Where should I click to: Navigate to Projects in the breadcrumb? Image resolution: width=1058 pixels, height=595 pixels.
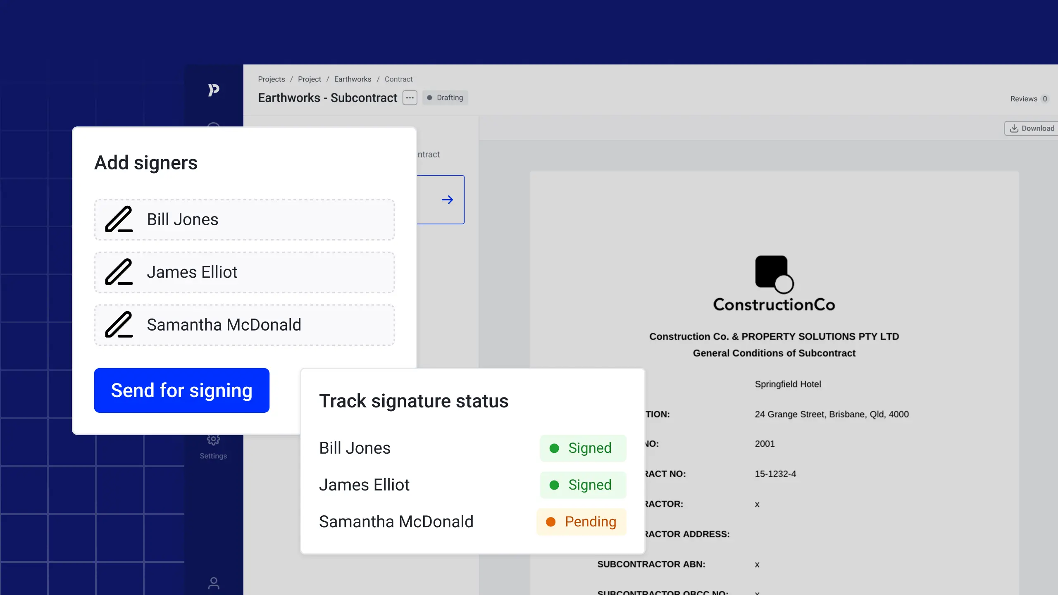[x=272, y=79]
